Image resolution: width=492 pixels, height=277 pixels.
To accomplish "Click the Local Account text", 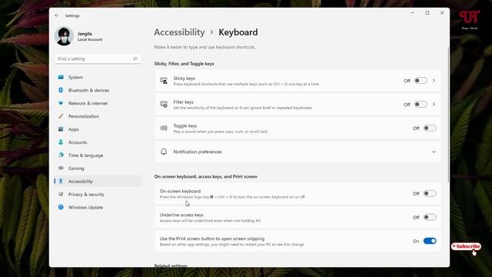I will pos(90,39).
